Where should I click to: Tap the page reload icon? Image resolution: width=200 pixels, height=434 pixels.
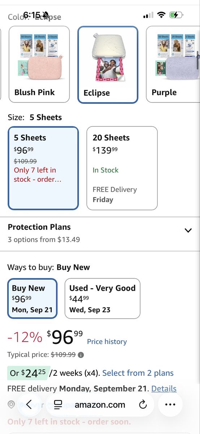tap(143, 405)
